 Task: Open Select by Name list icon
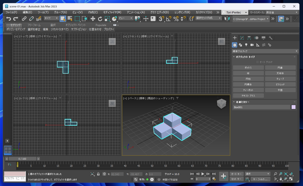(x=70, y=19)
